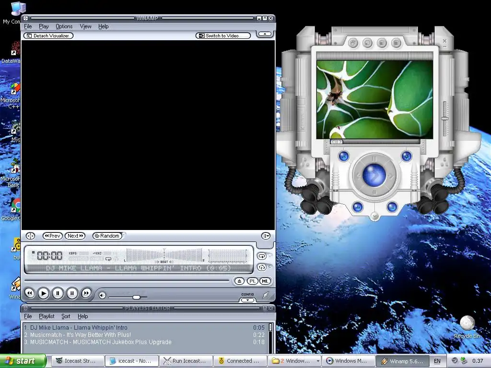Open Winamp Play menu
This screenshot has width=491, height=368.
[x=44, y=26]
